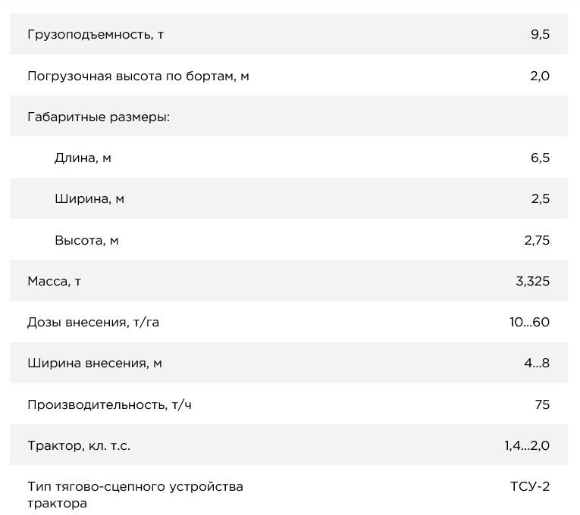Image resolution: width=580 pixels, height=515 pixels.
Task: Click the "Габаритные размеры:" heading
Action: coord(98,117)
